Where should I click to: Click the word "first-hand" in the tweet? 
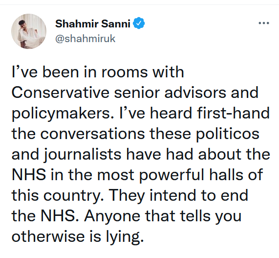233,113
